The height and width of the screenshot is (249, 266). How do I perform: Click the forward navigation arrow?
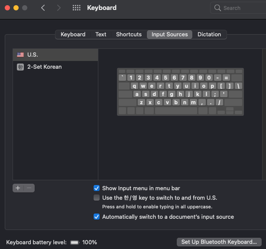tap(59, 8)
